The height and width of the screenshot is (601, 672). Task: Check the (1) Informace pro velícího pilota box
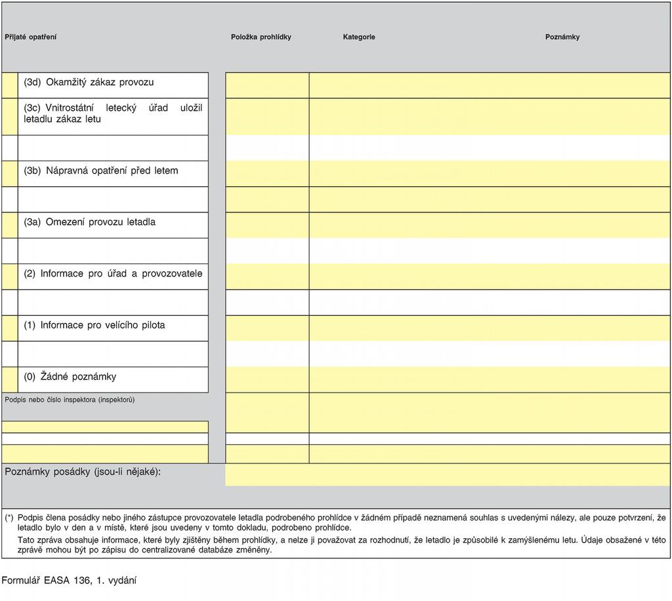point(10,328)
